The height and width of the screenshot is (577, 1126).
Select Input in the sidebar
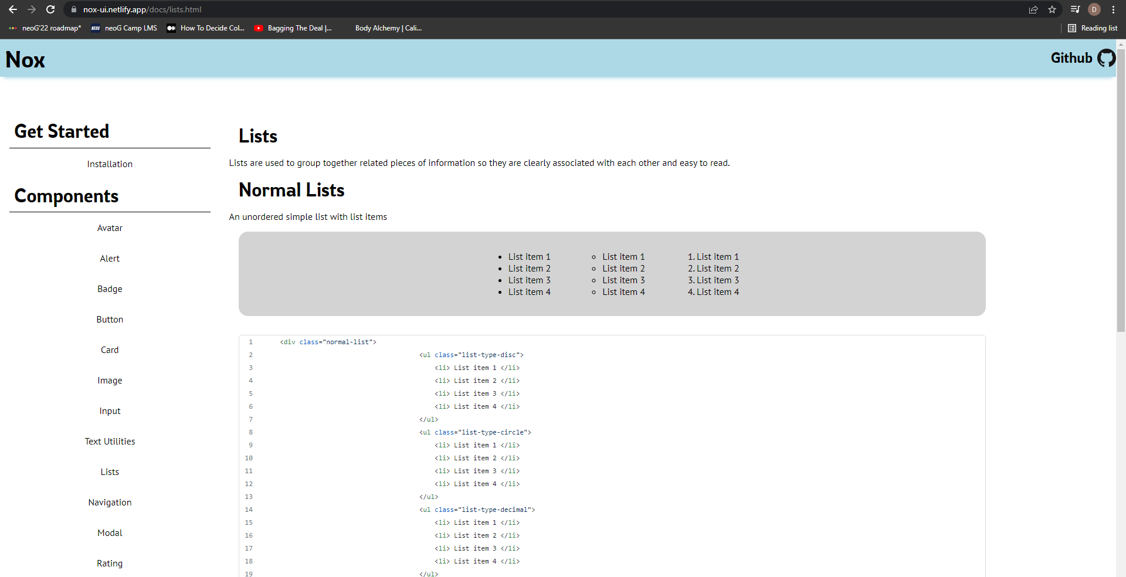click(110, 411)
